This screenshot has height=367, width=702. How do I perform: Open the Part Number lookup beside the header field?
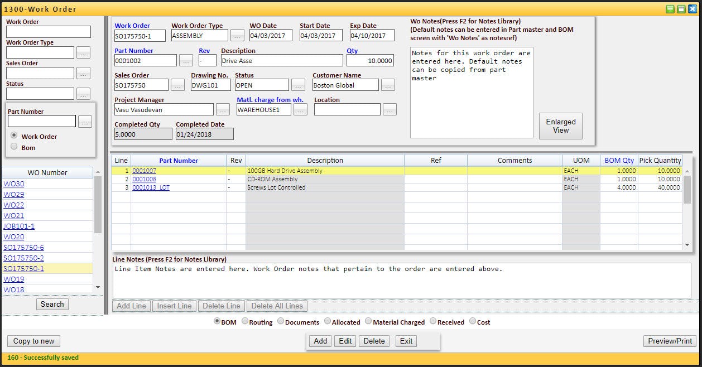(186, 60)
